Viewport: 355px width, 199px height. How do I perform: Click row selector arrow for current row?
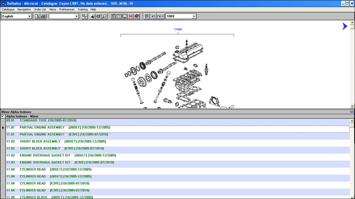coord(3,128)
